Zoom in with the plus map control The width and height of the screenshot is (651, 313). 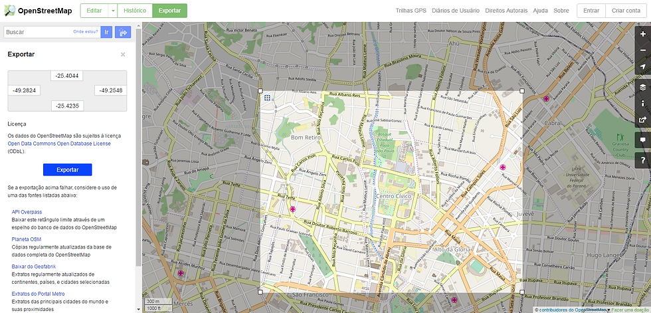coord(643,35)
